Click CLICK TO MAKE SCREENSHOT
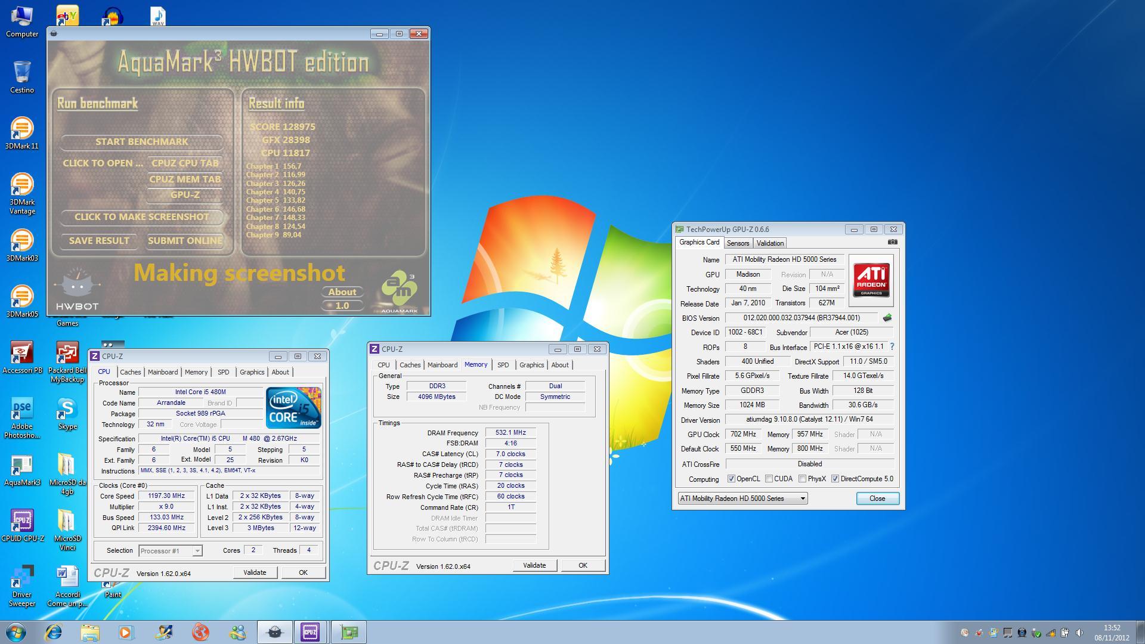1145x644 pixels. tap(142, 217)
